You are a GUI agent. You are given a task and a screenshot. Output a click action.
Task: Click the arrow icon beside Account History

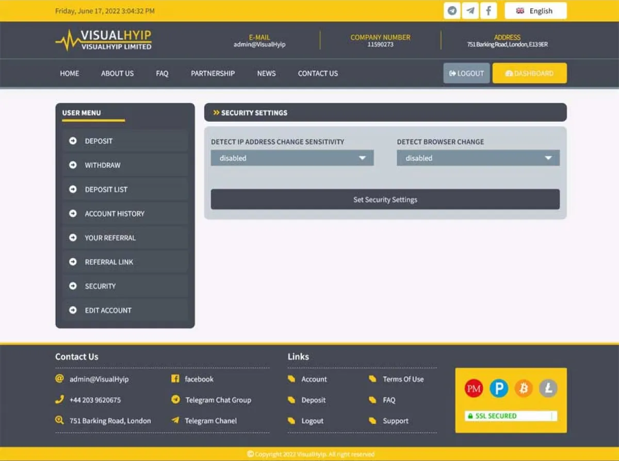point(73,213)
